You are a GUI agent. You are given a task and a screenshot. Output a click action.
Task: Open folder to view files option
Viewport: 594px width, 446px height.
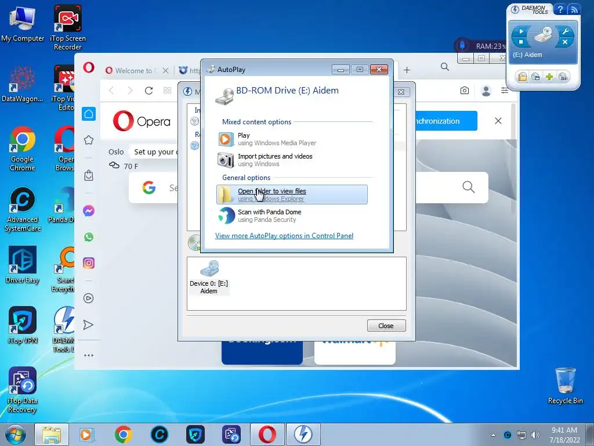(292, 195)
